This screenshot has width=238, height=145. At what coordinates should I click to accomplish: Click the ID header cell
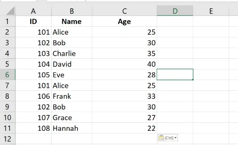pos(33,22)
